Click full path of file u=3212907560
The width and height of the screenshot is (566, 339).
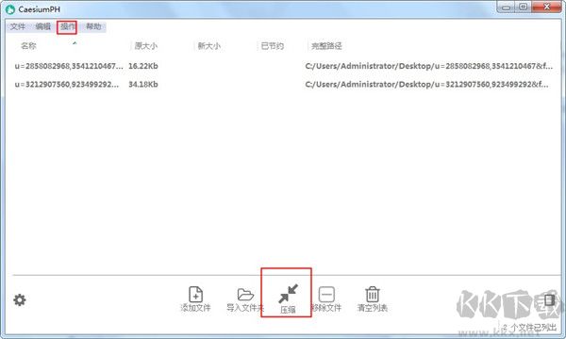pos(426,85)
